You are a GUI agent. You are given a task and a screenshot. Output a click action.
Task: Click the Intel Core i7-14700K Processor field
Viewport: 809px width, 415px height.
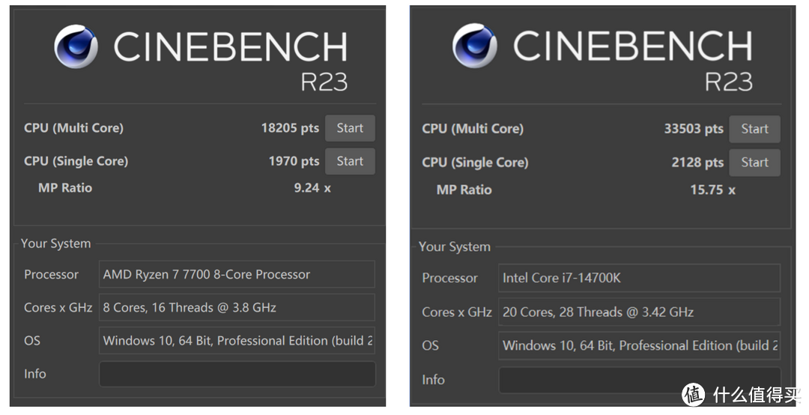coord(639,278)
